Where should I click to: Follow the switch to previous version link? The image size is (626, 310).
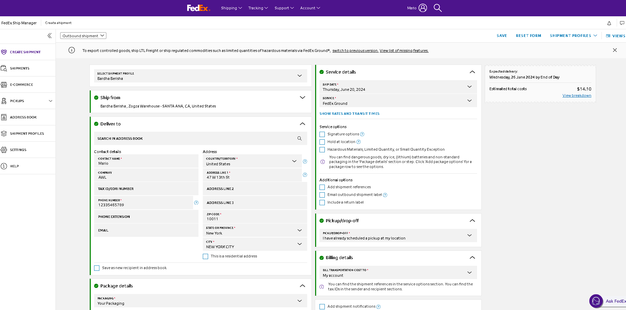tap(355, 51)
